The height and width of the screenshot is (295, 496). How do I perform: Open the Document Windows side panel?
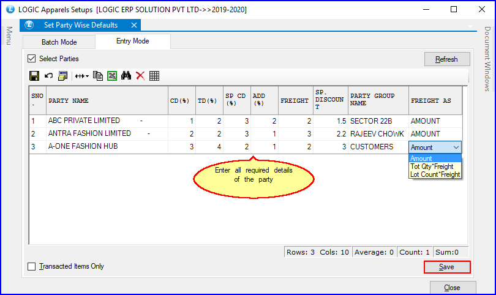pyautogui.click(x=487, y=59)
